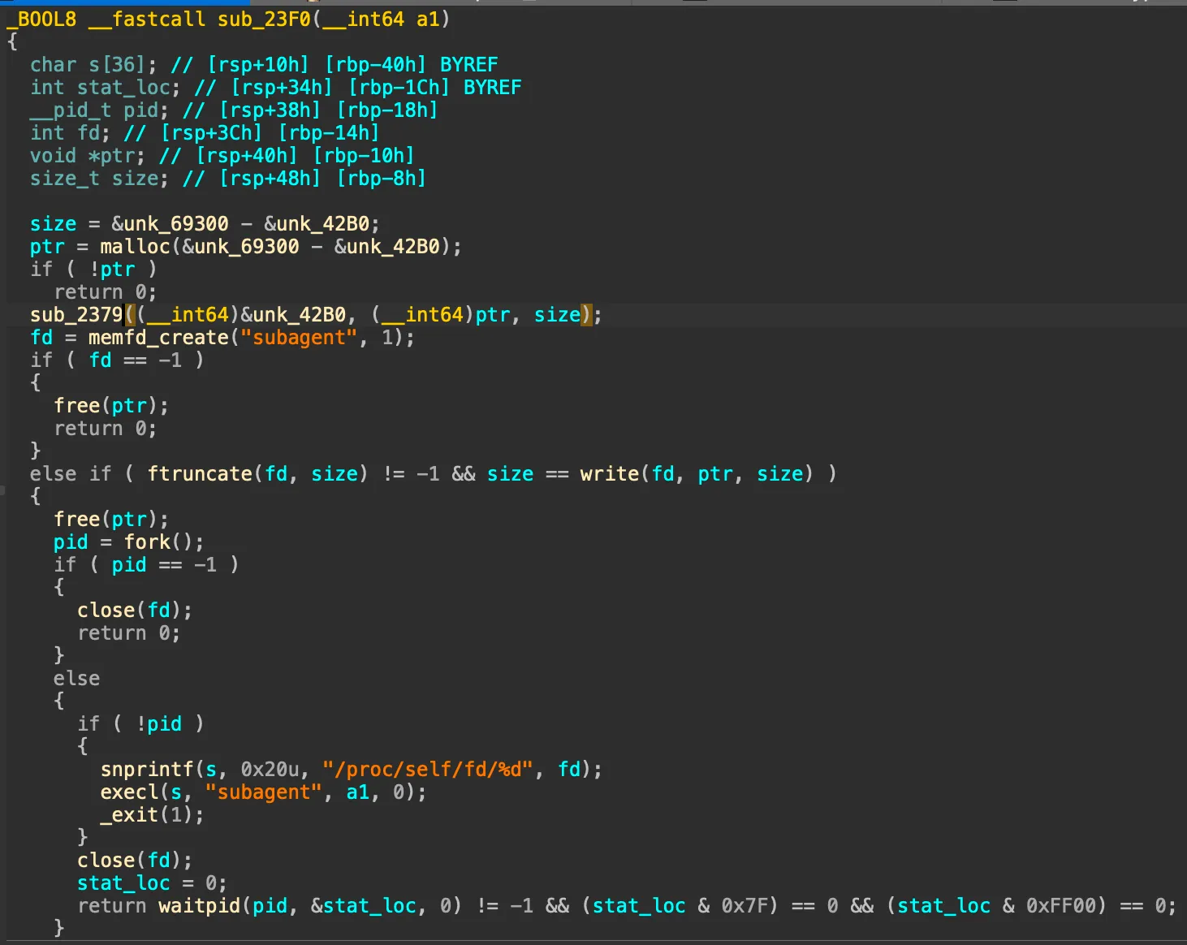Click the __fastcall calling convention keyword
The image size is (1187, 945).
[147, 19]
